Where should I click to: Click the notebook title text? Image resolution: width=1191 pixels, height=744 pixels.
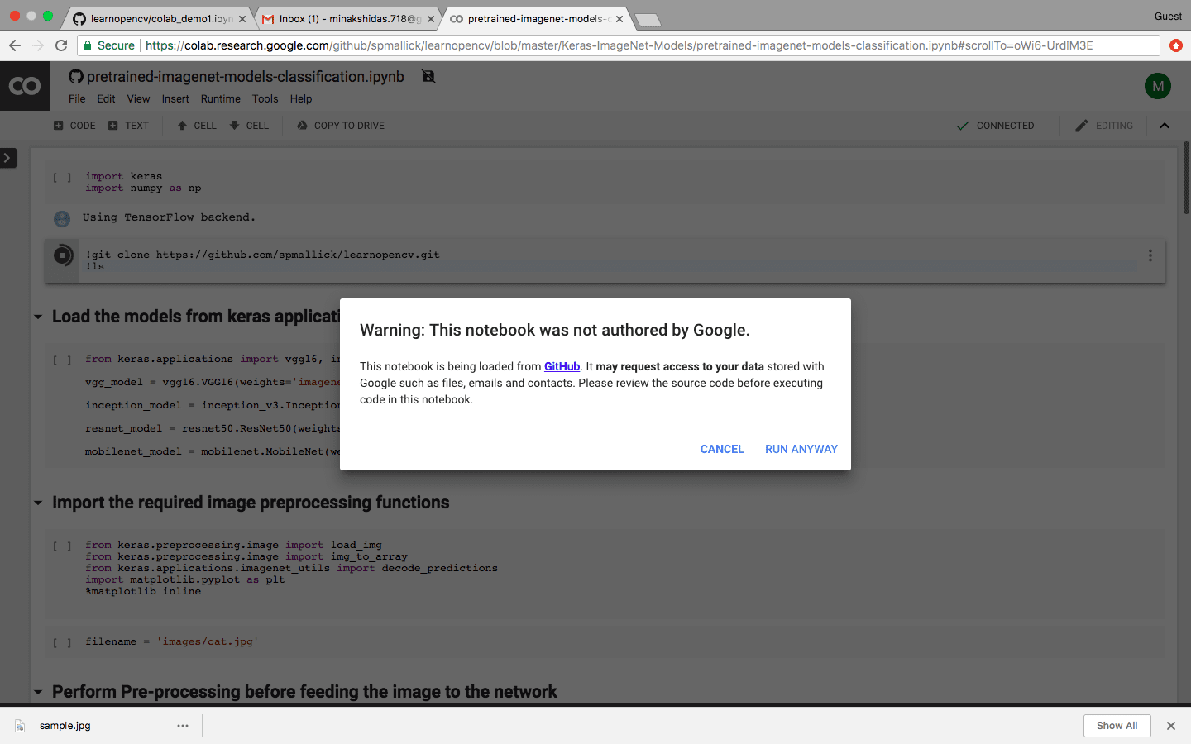[246, 77]
